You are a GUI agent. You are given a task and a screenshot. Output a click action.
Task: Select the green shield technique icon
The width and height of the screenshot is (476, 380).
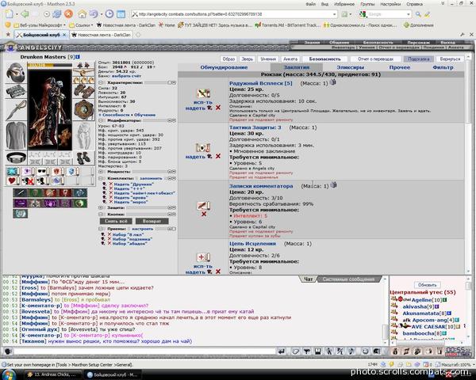[35, 192]
